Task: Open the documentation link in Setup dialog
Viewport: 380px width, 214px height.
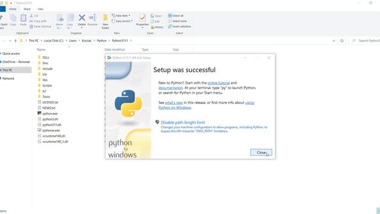Action: pyautogui.click(x=170, y=88)
